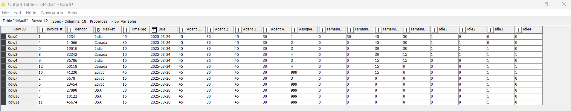Click the type icon of Assigne... column
The height and width of the screenshot is (111, 571).
pos(294,30)
